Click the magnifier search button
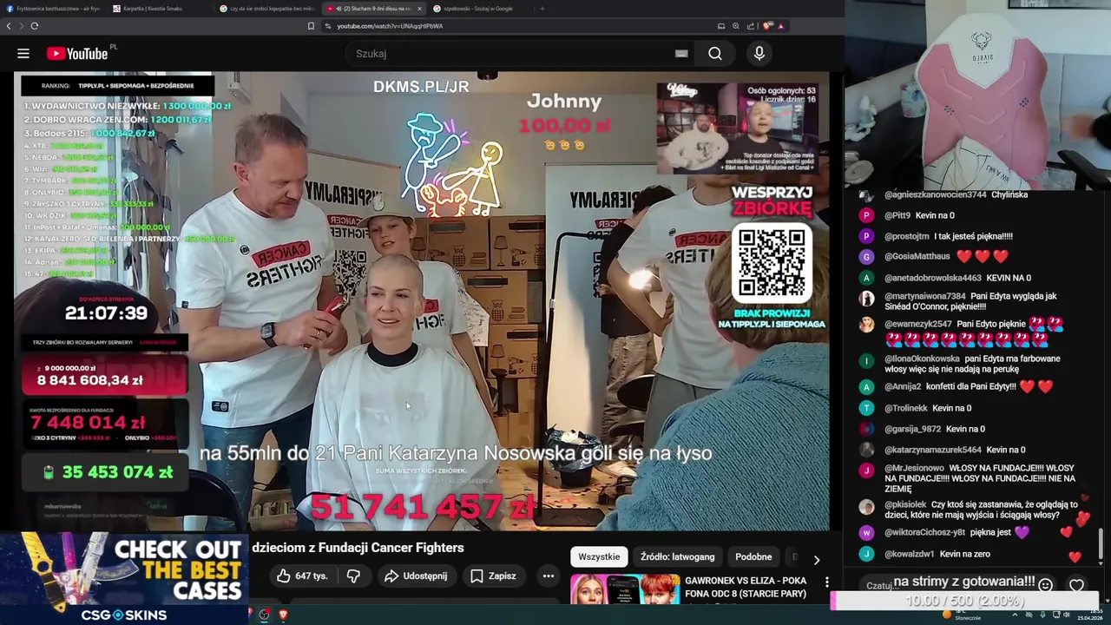 715,54
